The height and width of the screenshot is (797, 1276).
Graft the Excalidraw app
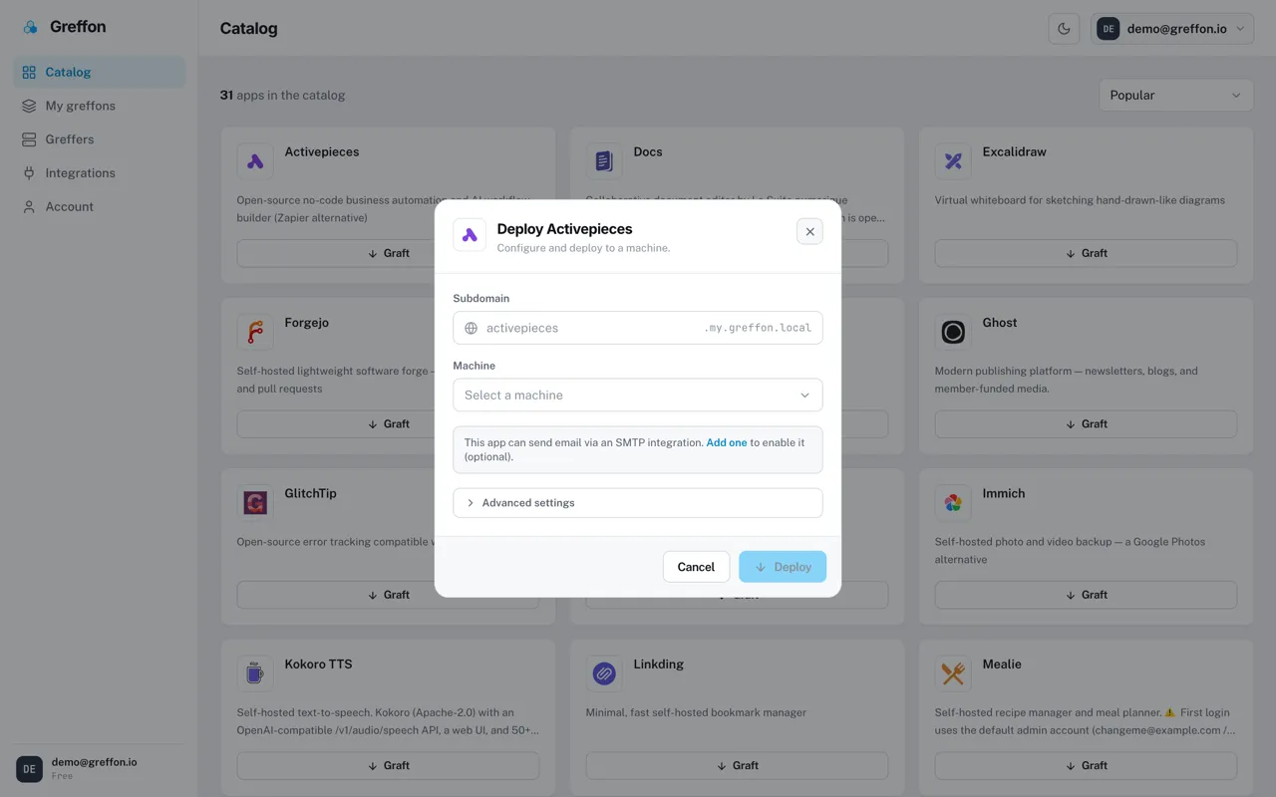(x=1086, y=253)
